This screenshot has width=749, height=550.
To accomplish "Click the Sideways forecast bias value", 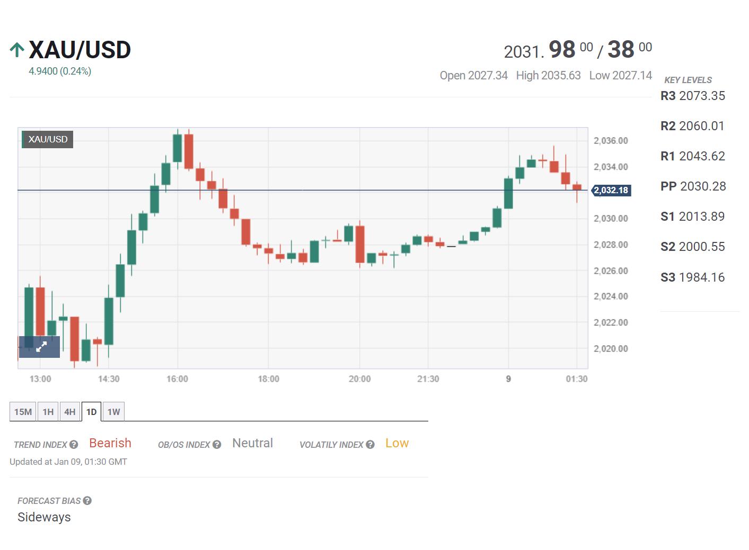I will [x=44, y=517].
